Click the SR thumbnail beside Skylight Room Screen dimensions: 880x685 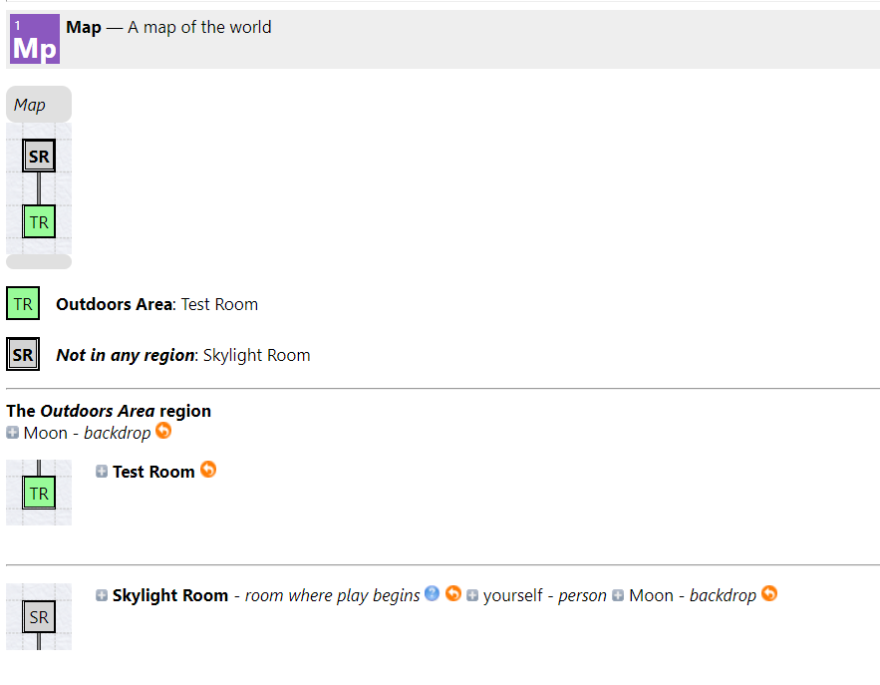pos(39,616)
